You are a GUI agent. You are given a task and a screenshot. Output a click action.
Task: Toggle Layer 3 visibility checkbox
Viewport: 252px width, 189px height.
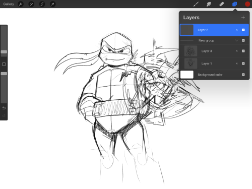tap(243, 51)
